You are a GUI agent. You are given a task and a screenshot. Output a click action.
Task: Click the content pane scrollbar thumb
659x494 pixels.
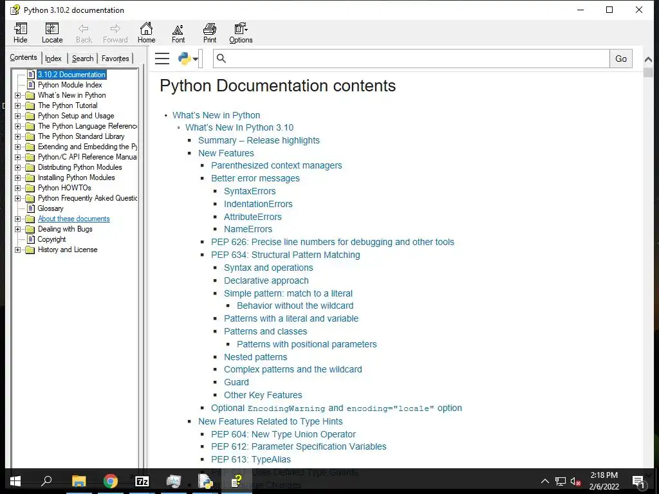tap(648, 72)
